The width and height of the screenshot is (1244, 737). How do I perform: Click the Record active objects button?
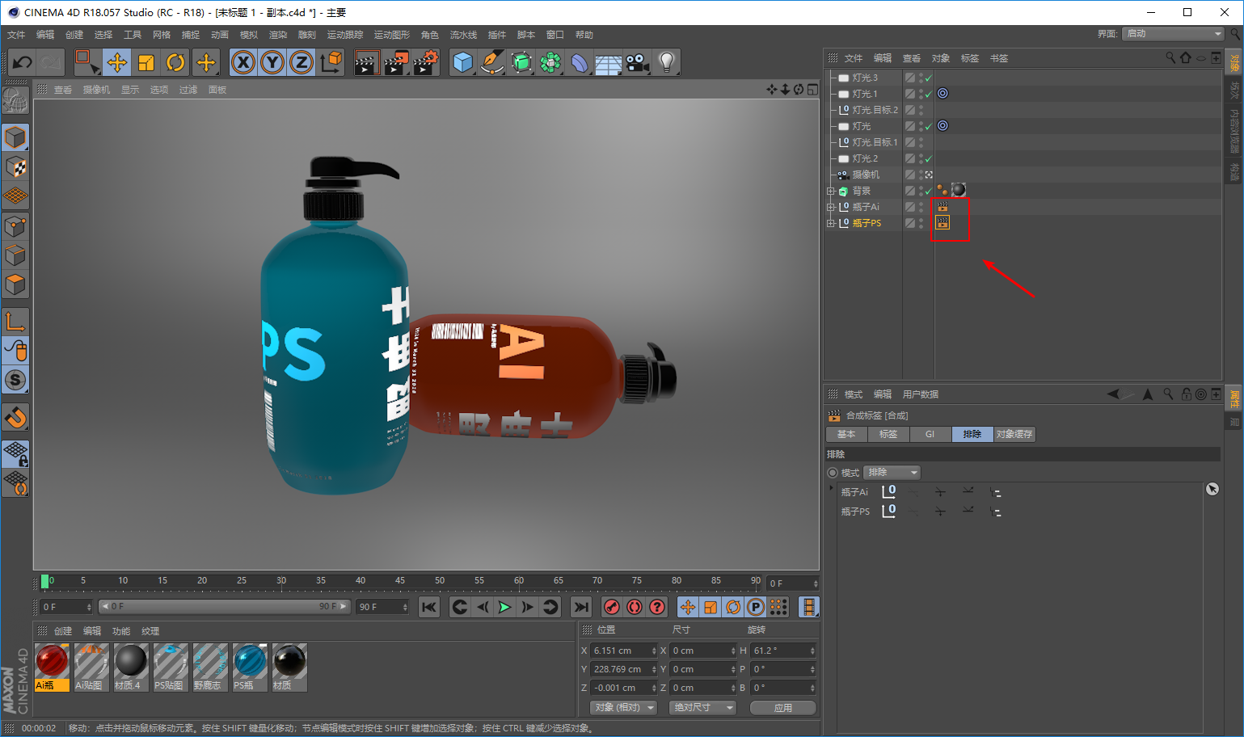tap(613, 607)
